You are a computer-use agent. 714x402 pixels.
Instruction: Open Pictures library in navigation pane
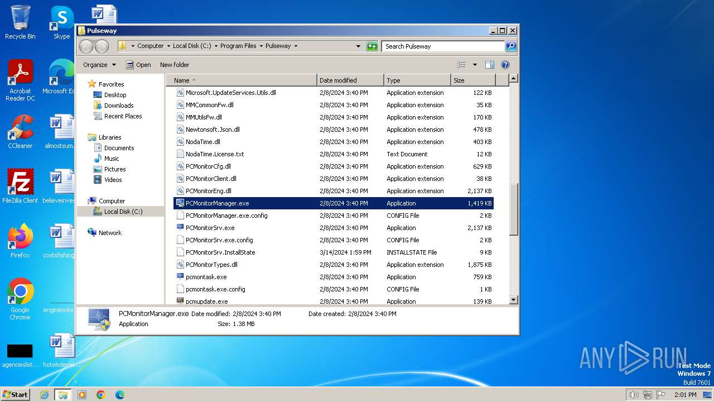coord(115,169)
